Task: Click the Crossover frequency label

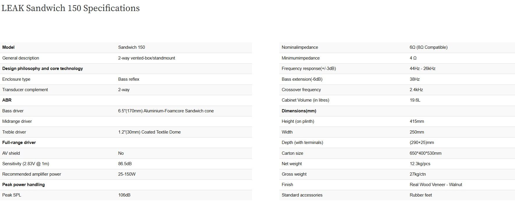Action: pos(301,90)
